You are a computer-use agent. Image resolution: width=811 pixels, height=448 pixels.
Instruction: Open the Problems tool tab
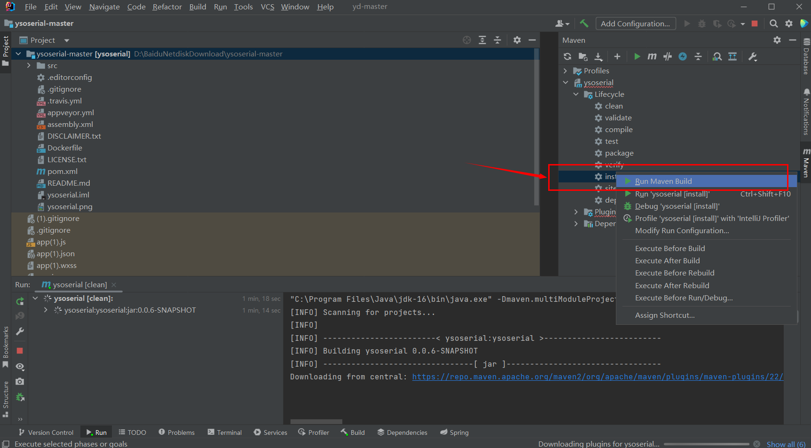tap(176, 432)
